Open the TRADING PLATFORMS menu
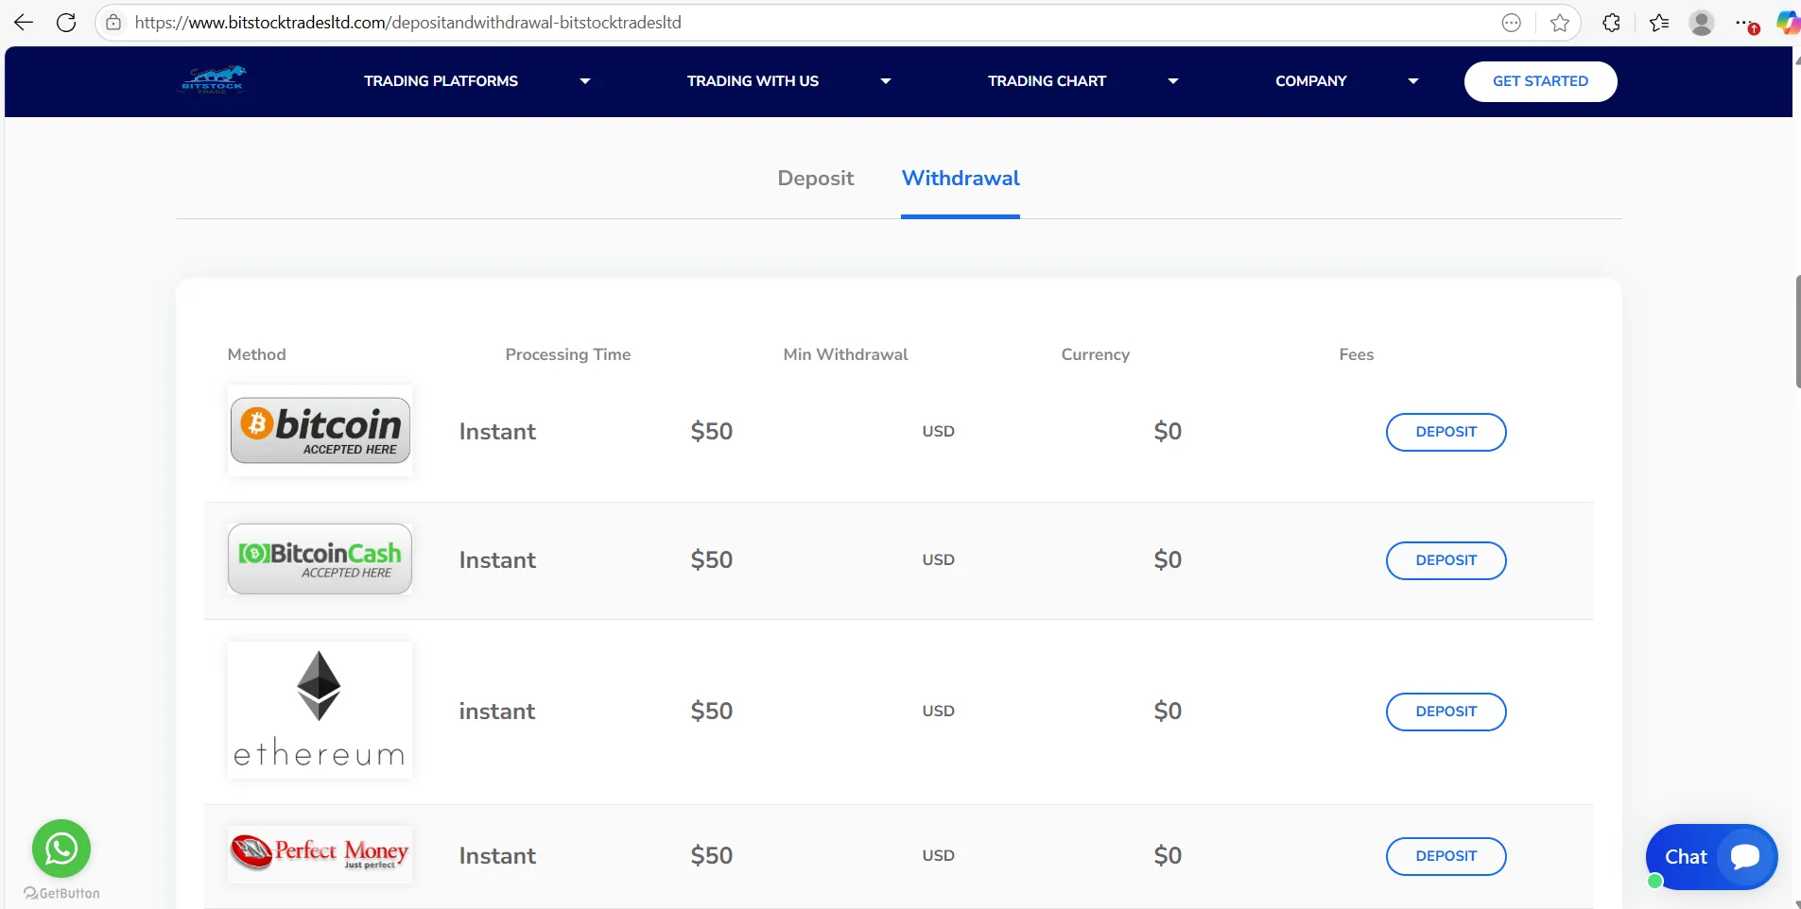1801x909 pixels. 441,81
